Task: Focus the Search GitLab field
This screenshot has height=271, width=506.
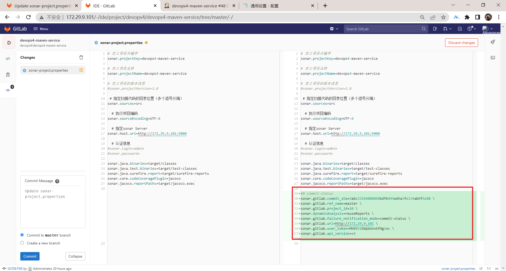Action: pos(386,29)
